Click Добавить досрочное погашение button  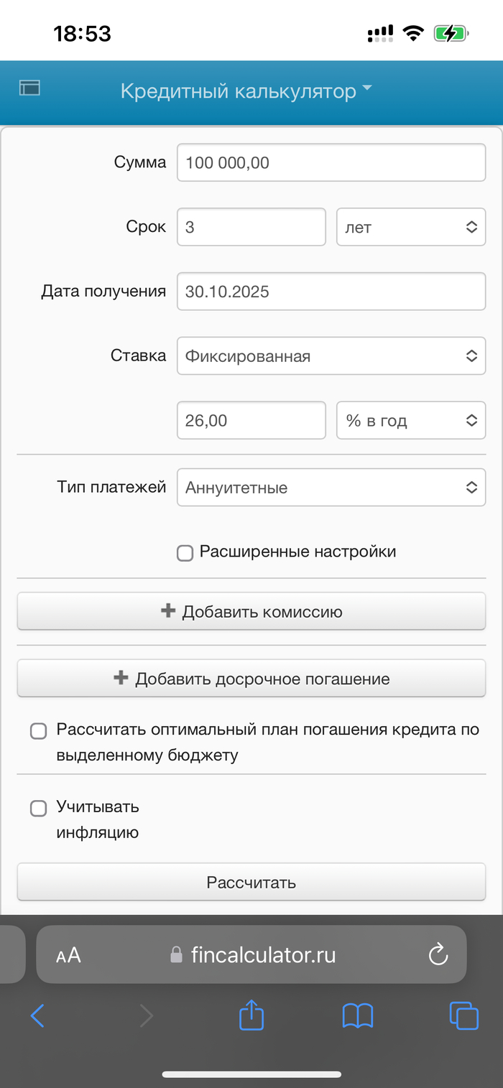point(251,679)
